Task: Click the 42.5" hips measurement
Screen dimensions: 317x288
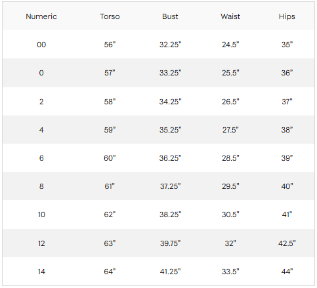Action: 287,243
